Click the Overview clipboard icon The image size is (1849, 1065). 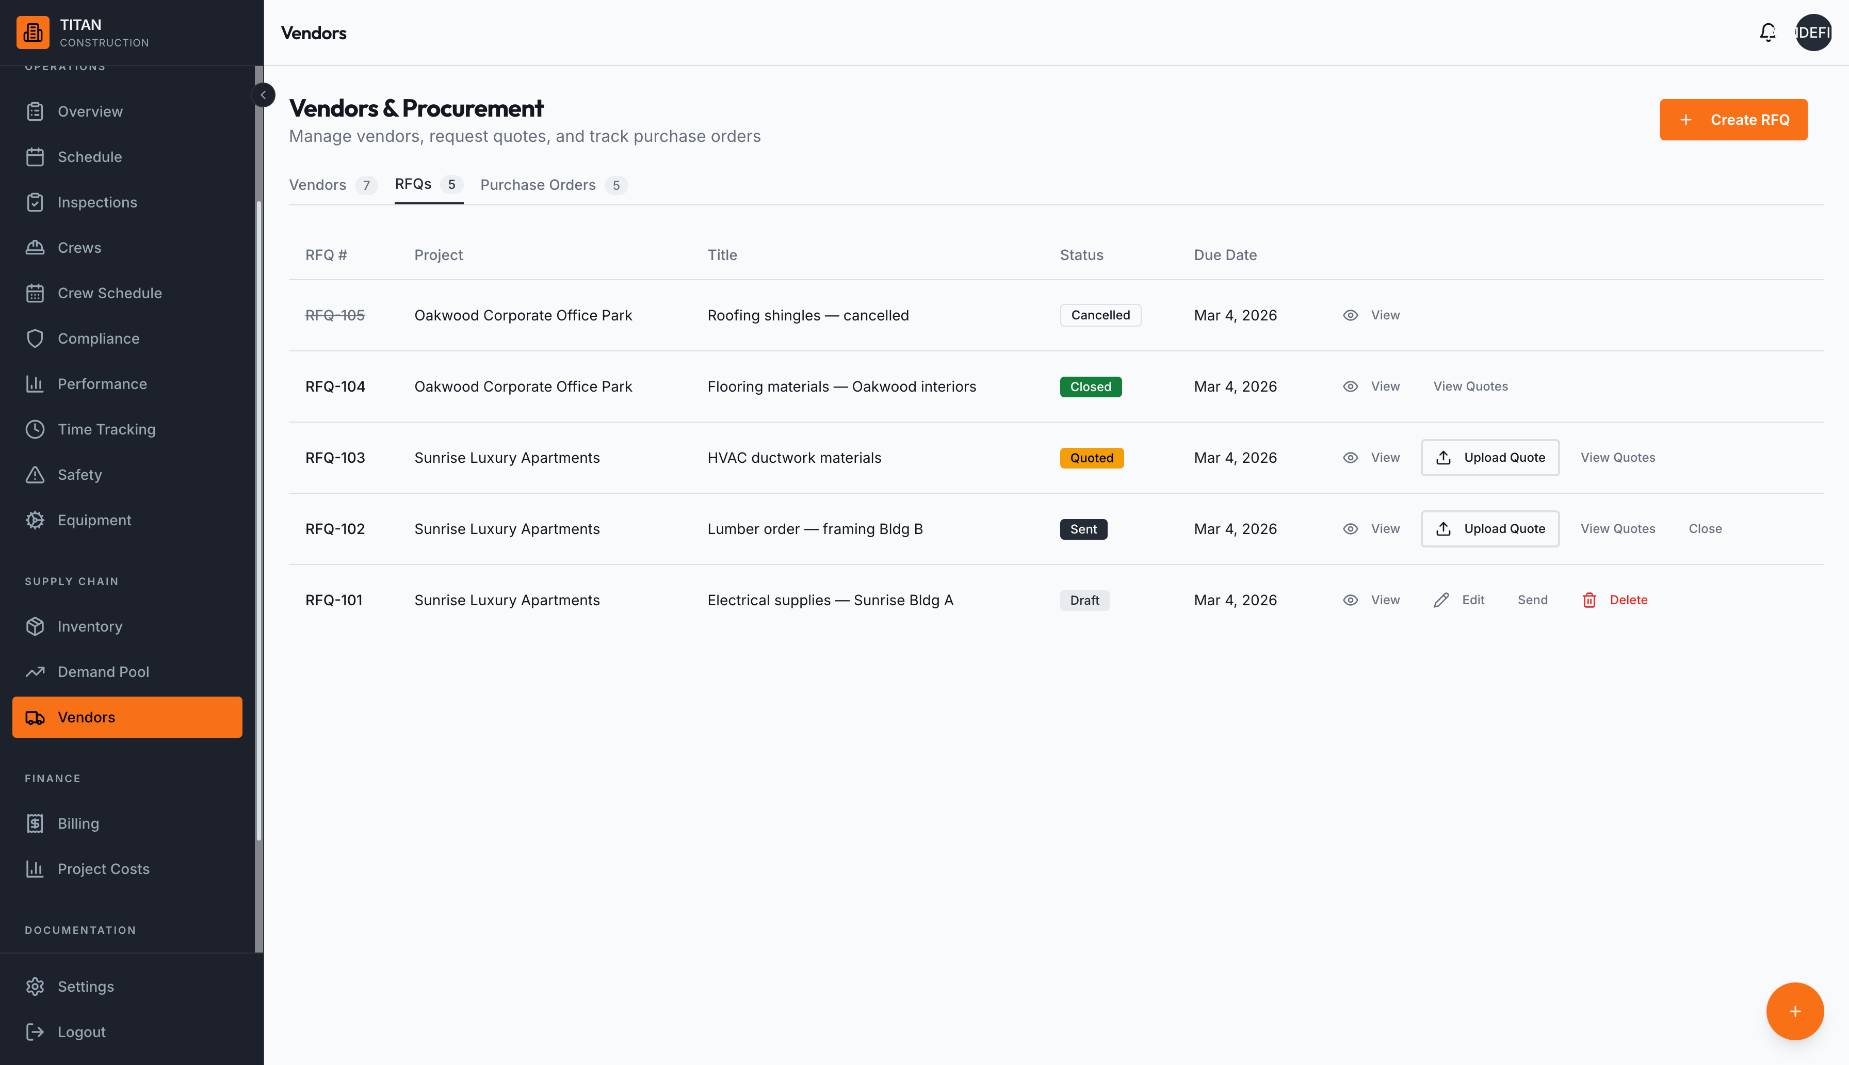point(35,111)
